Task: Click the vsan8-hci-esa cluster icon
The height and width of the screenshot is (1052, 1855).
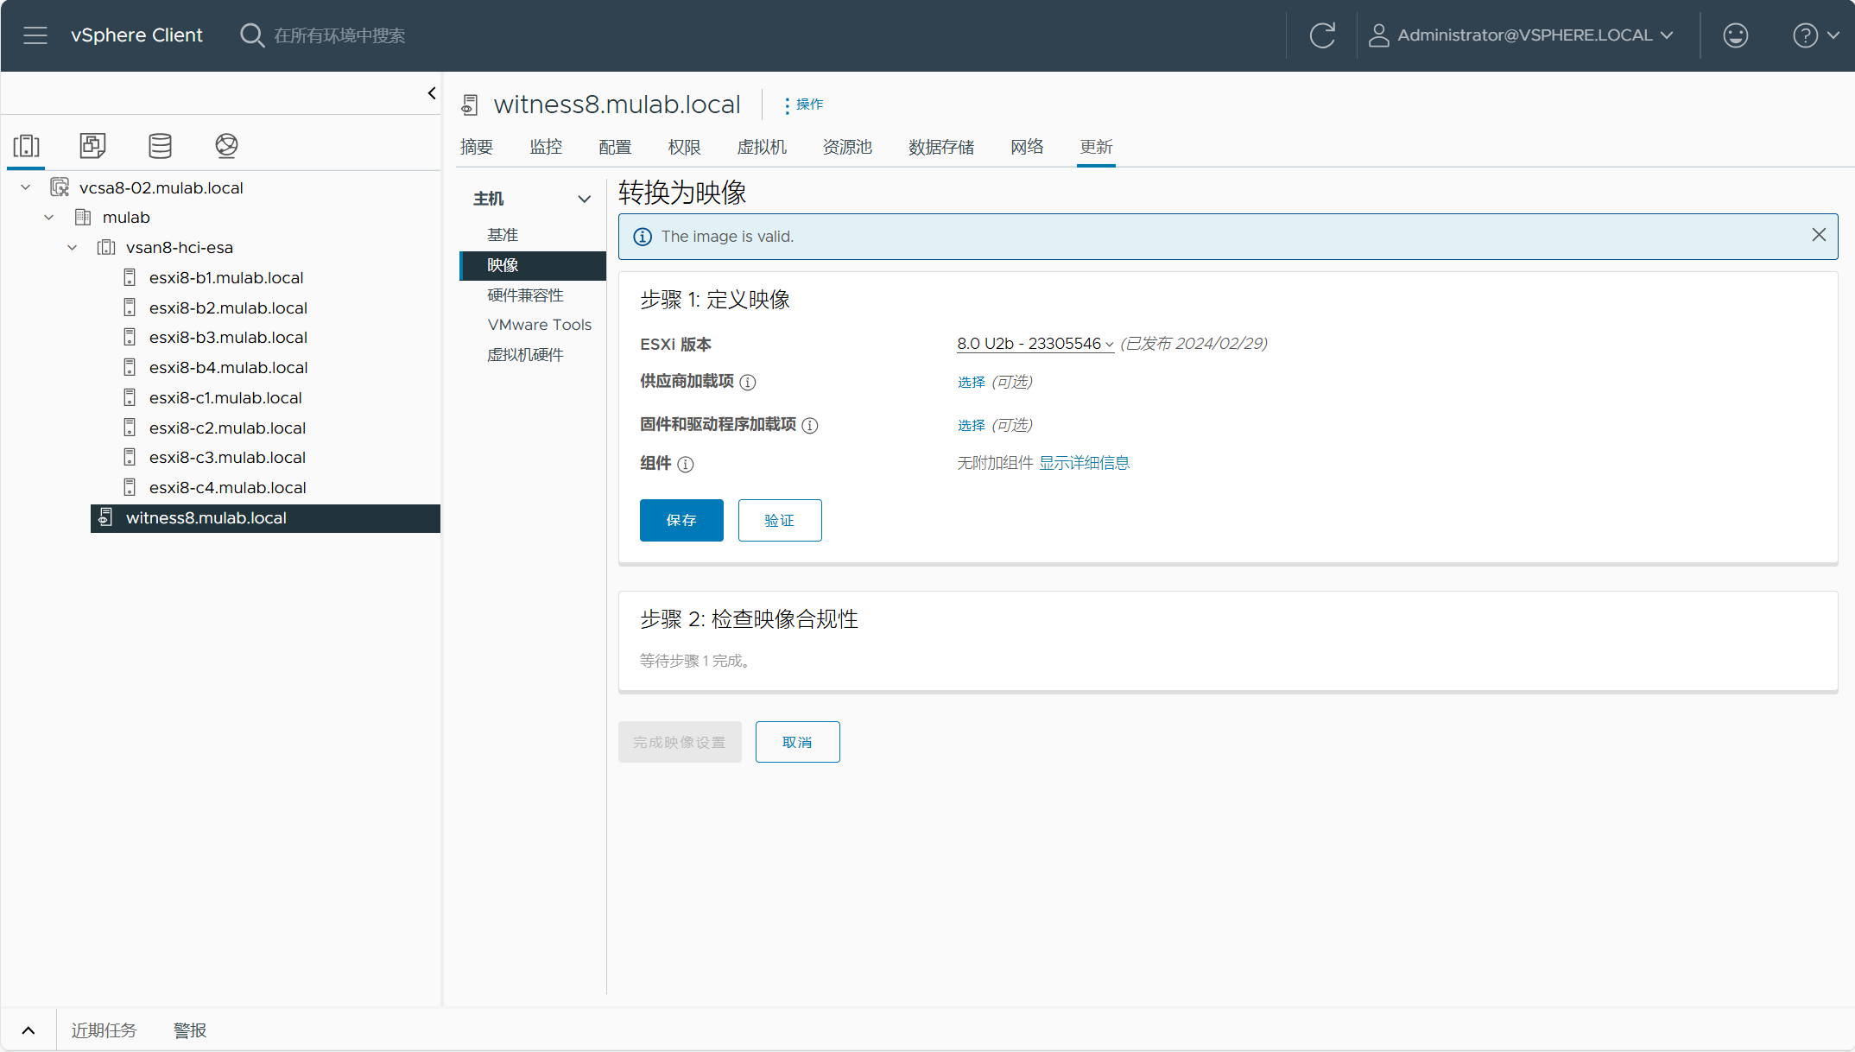Action: 106,247
